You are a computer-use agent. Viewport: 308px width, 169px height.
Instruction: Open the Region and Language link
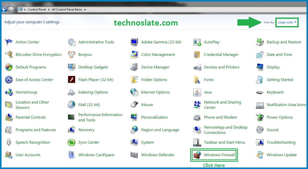160,130
